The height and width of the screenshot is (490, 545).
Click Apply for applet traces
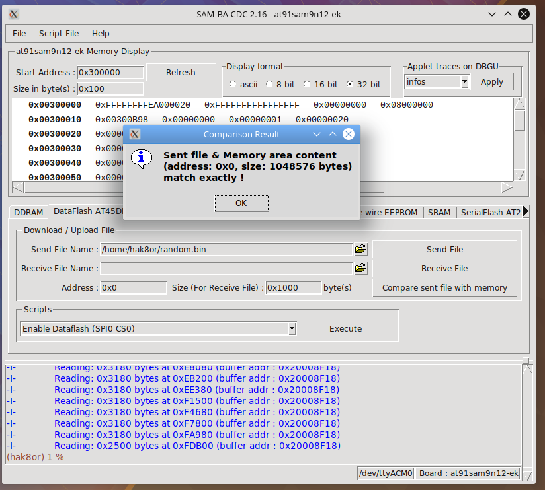point(492,82)
